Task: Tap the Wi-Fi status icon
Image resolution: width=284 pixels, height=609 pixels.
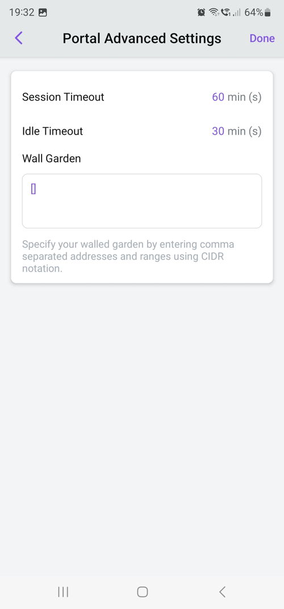Action: pyautogui.click(x=214, y=12)
